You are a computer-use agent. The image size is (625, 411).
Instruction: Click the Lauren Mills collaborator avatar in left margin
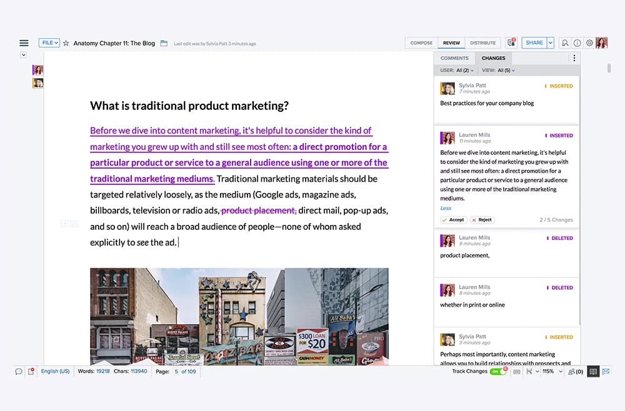coord(38,70)
